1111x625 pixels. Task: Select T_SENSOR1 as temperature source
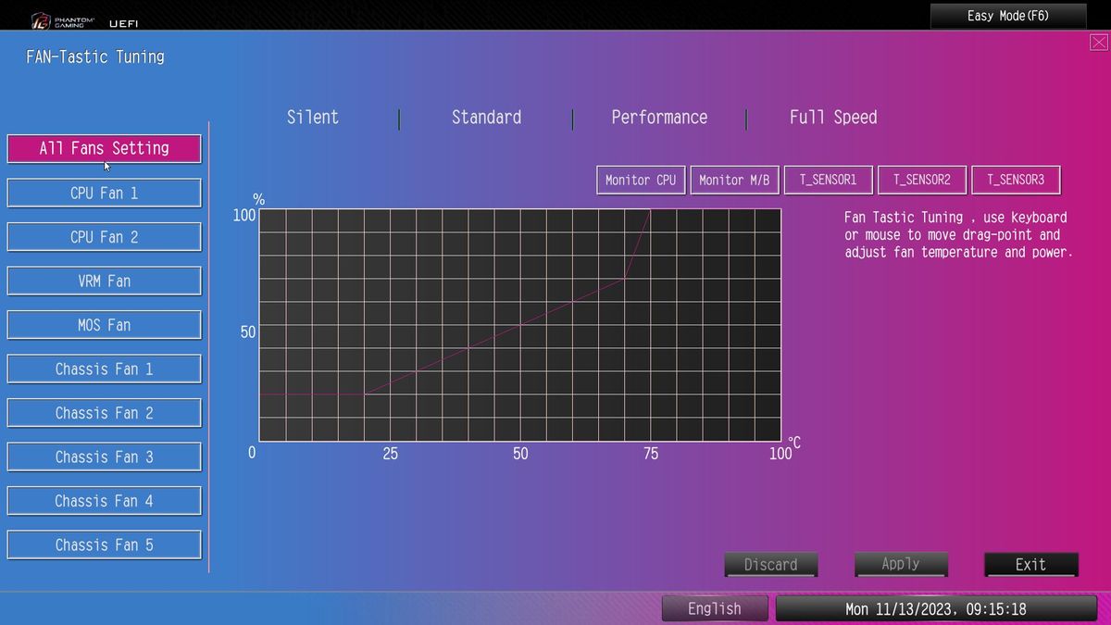pos(829,180)
